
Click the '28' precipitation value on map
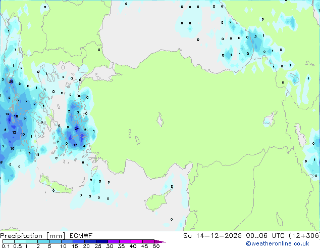click(11, 82)
